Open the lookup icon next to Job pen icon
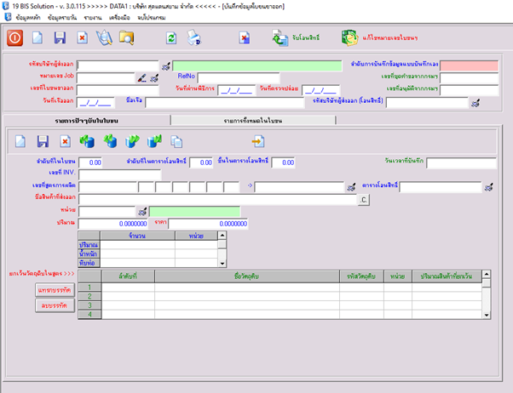The width and height of the screenshot is (513, 393). coord(154,78)
